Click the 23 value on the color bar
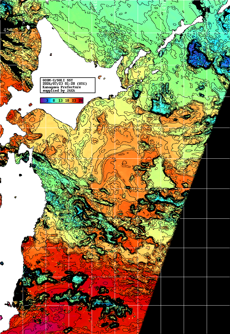Viewport: 230px width, 334px height. click(74, 101)
